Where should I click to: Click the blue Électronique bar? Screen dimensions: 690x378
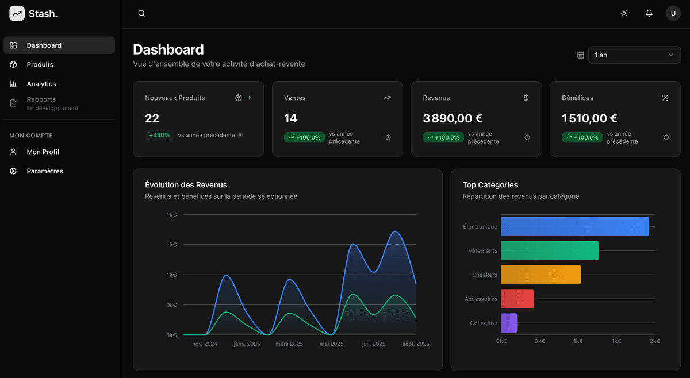tap(574, 226)
